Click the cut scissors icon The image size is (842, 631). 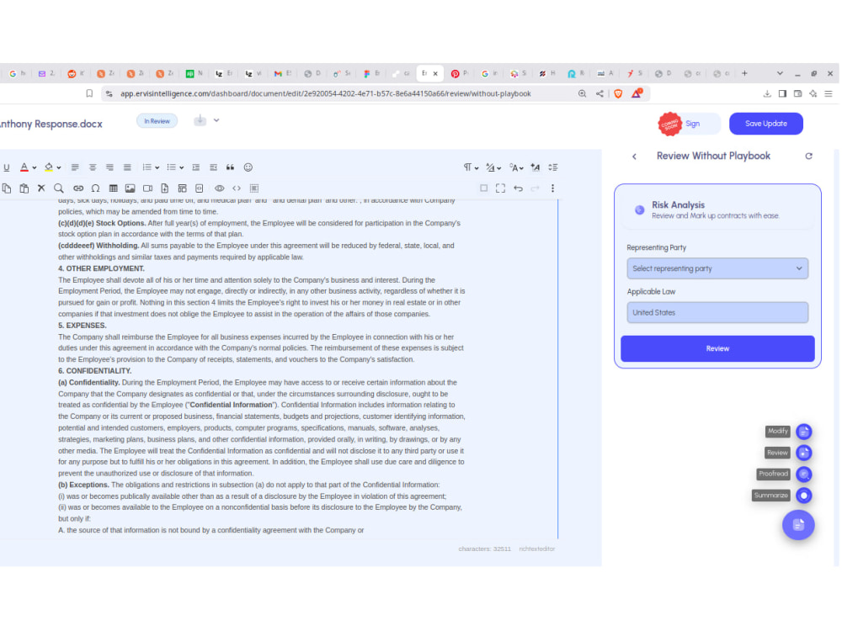(x=41, y=188)
